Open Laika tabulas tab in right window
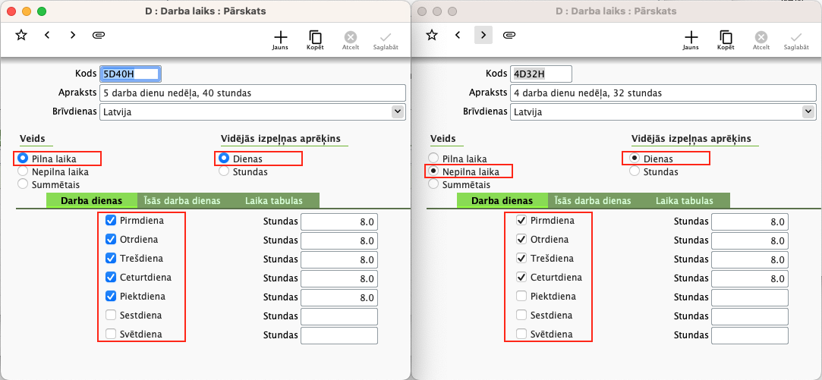The image size is (822, 380). click(x=684, y=201)
